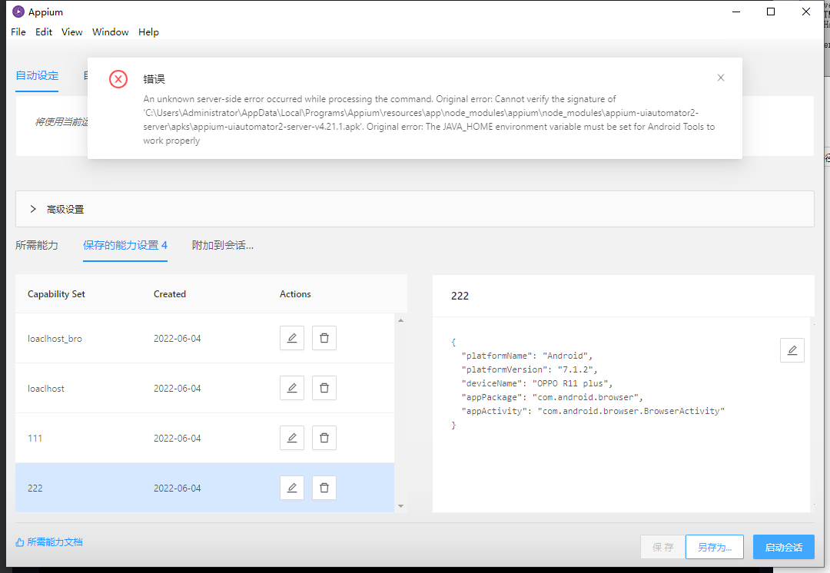The width and height of the screenshot is (830, 573).
Task: Click the appActivity line in JSON
Action: (x=593, y=411)
